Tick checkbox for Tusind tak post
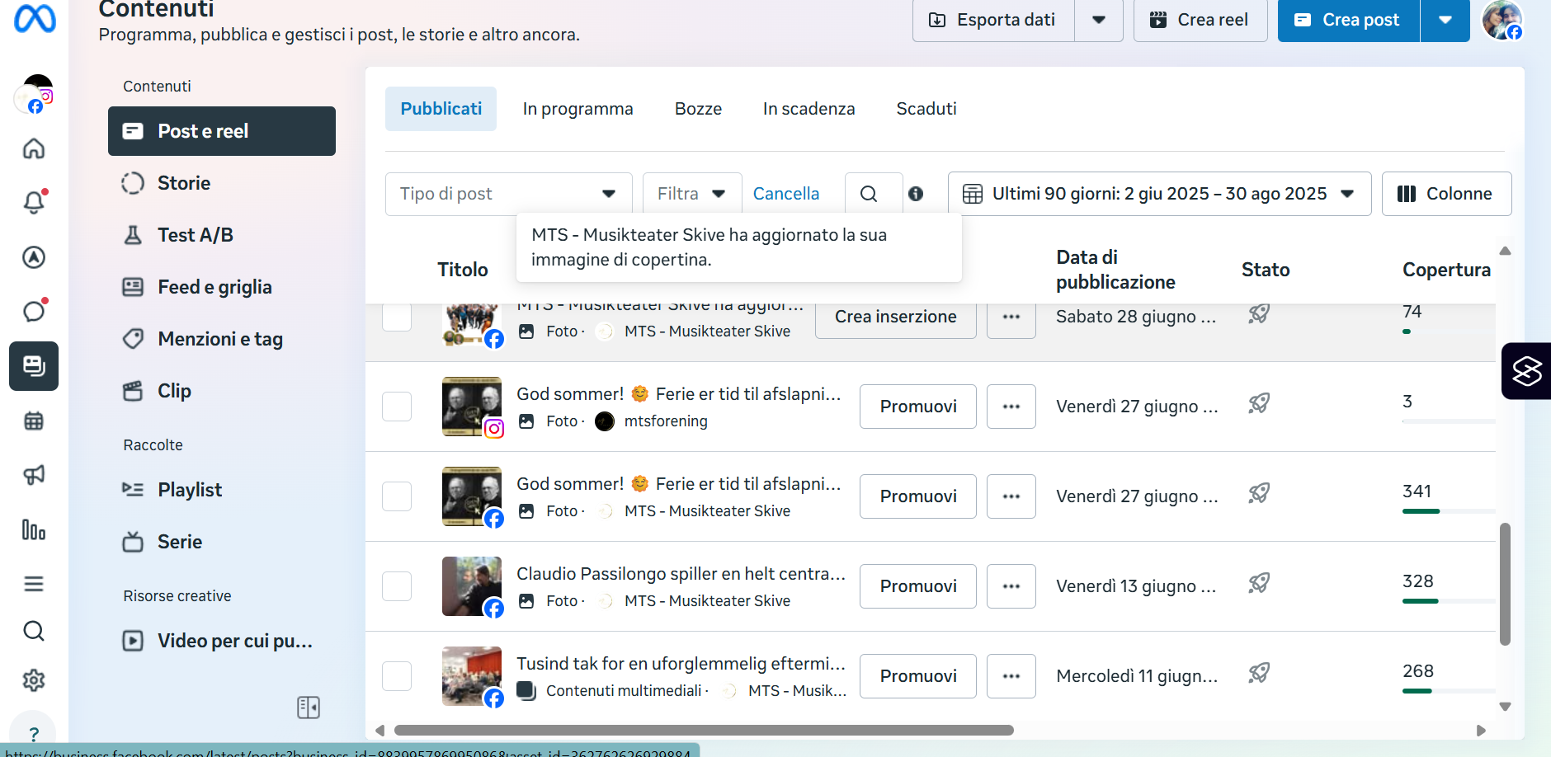 [397, 676]
